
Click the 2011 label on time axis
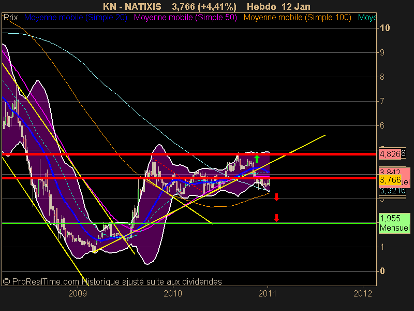268,293
